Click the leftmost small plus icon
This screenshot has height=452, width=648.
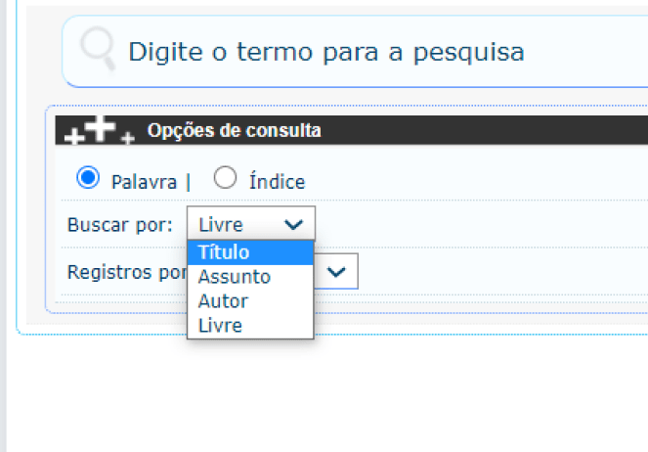[x=72, y=138]
